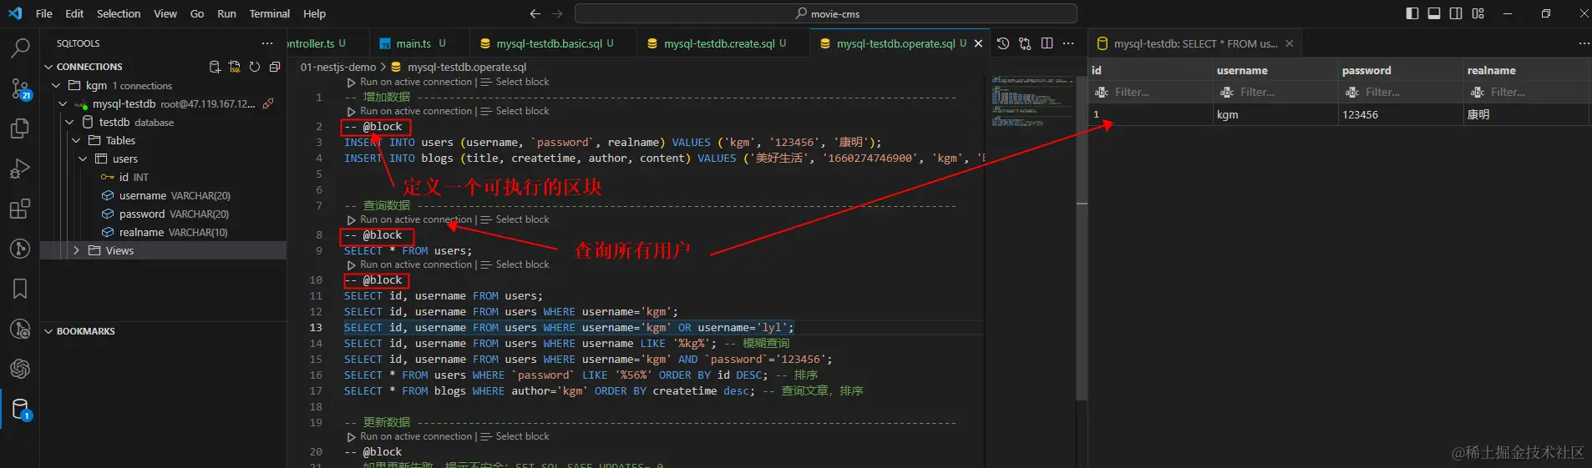Collapse the mysql-testdb connection node
This screenshot has width=1592, height=468.
(63, 103)
